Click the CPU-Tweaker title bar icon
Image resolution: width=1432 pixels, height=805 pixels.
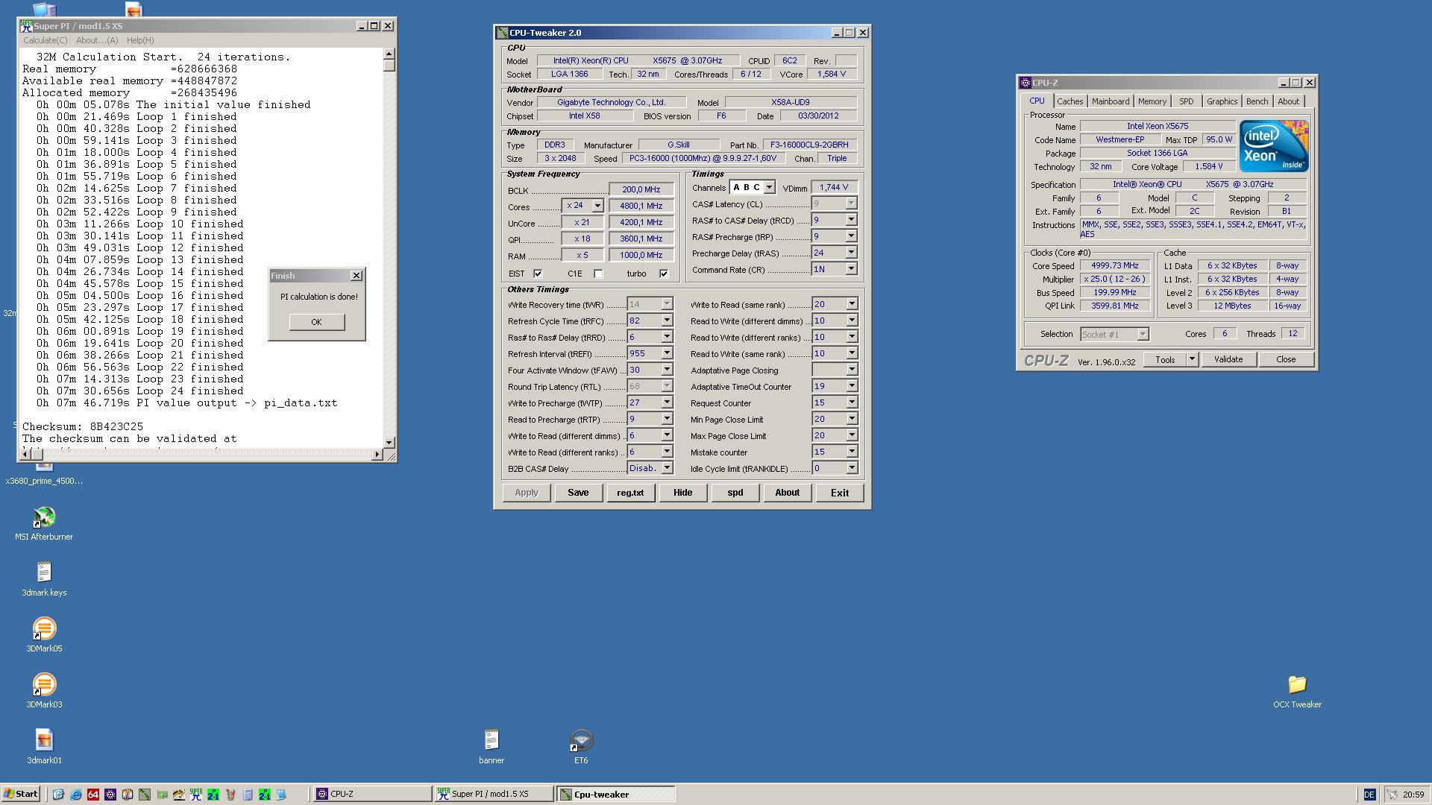tap(503, 33)
